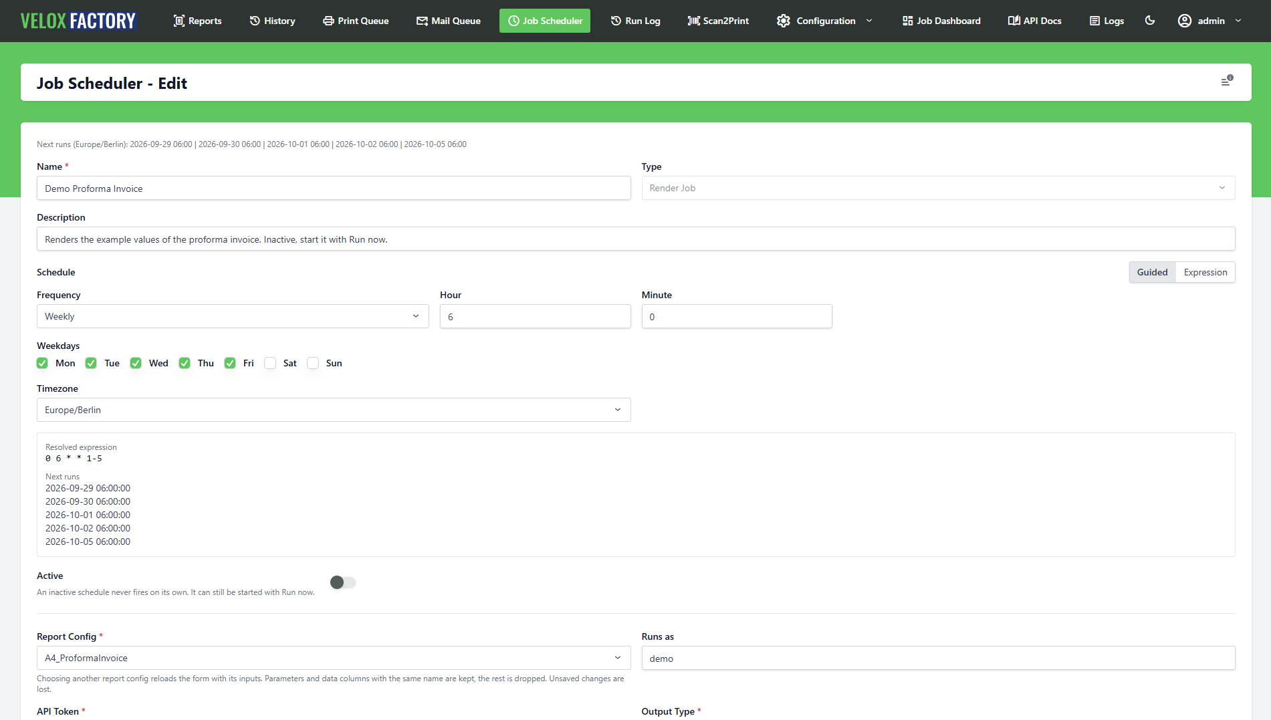
Task: Uncheck the Tue weekday checkbox
Action: coord(91,363)
